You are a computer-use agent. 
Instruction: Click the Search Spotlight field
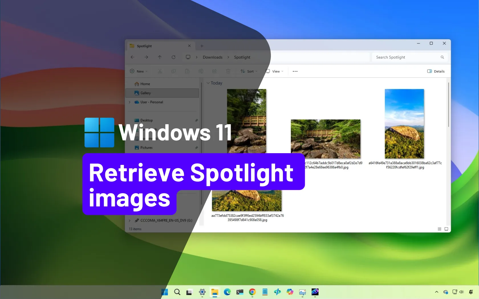(410, 57)
